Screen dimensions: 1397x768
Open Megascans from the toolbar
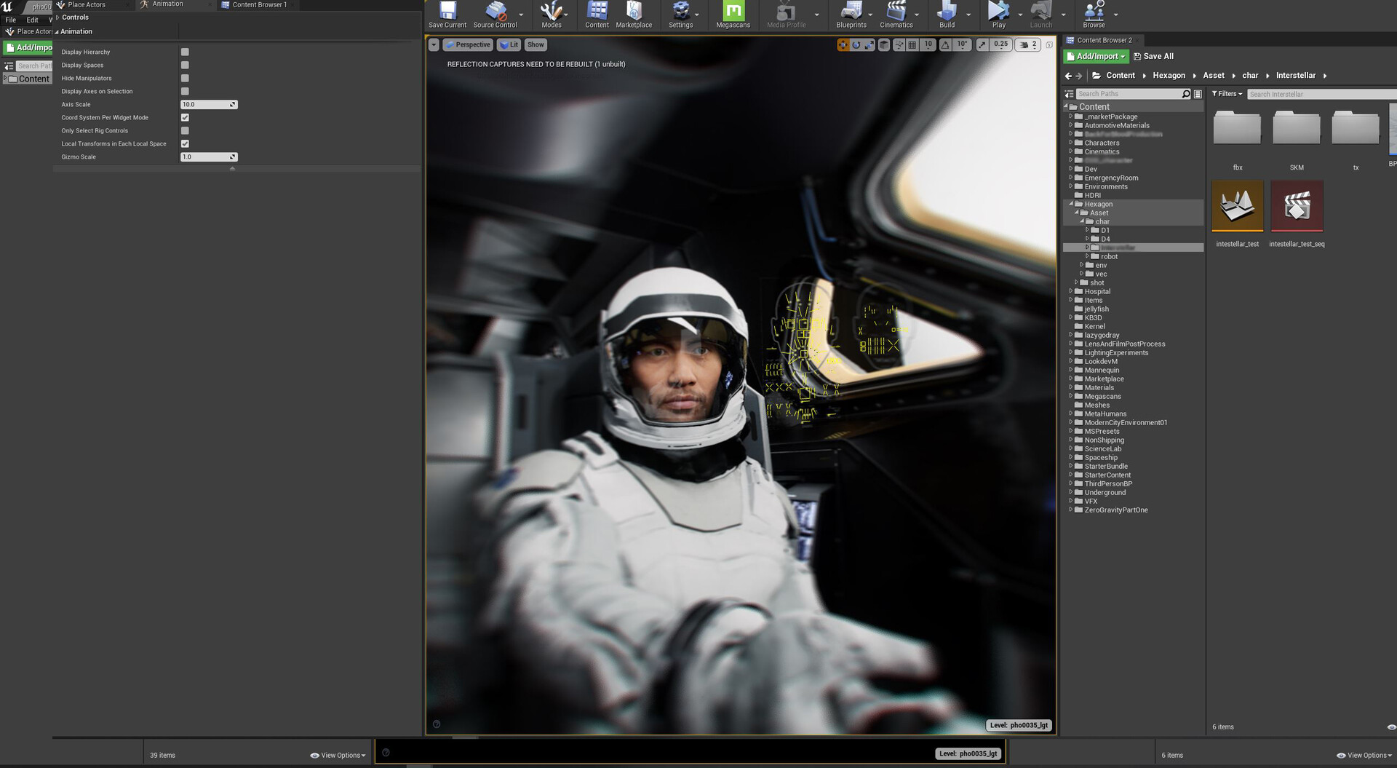tap(733, 15)
